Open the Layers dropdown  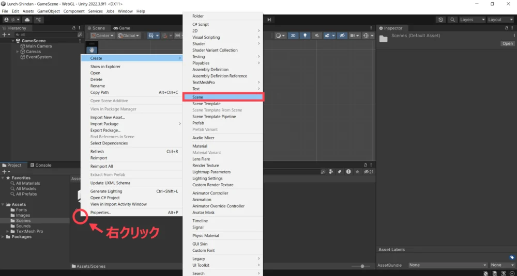473,20
